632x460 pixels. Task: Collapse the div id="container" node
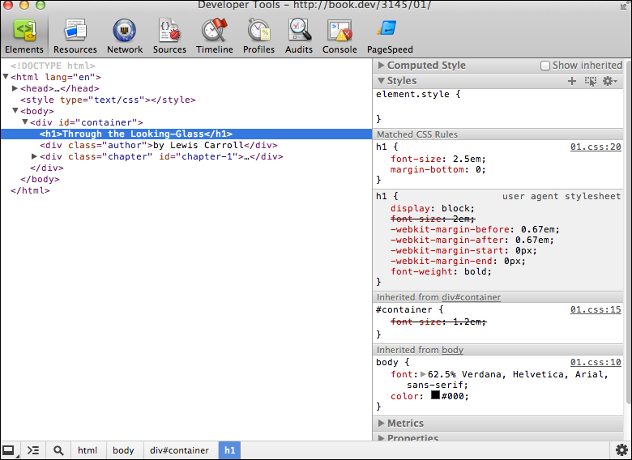[x=25, y=121]
